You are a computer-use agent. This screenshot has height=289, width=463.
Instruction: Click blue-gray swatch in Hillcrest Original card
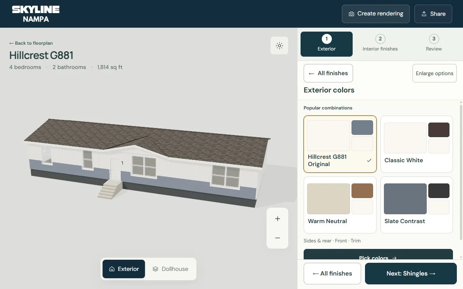click(362, 128)
